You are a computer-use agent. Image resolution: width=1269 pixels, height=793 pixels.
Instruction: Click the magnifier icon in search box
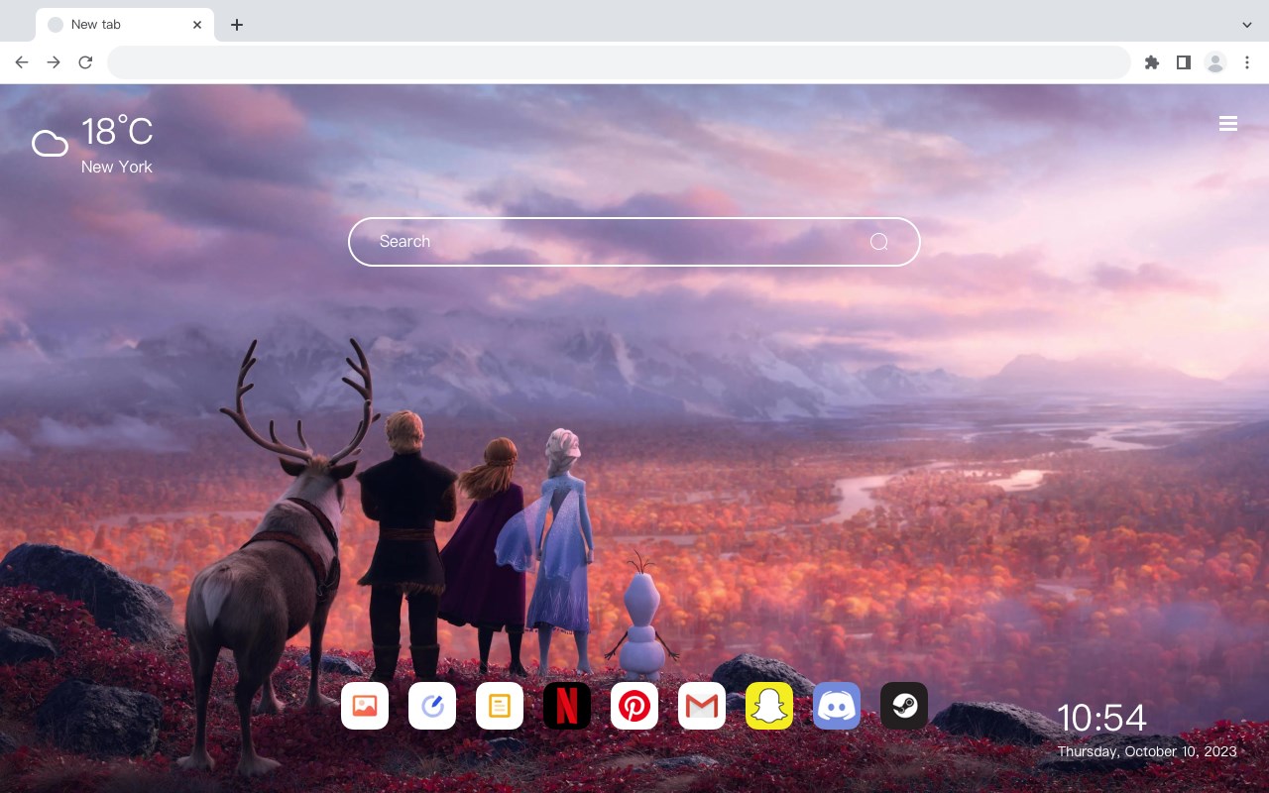878,242
